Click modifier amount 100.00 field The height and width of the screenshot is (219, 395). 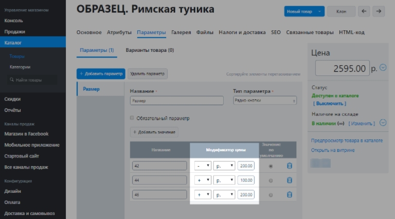point(246,180)
